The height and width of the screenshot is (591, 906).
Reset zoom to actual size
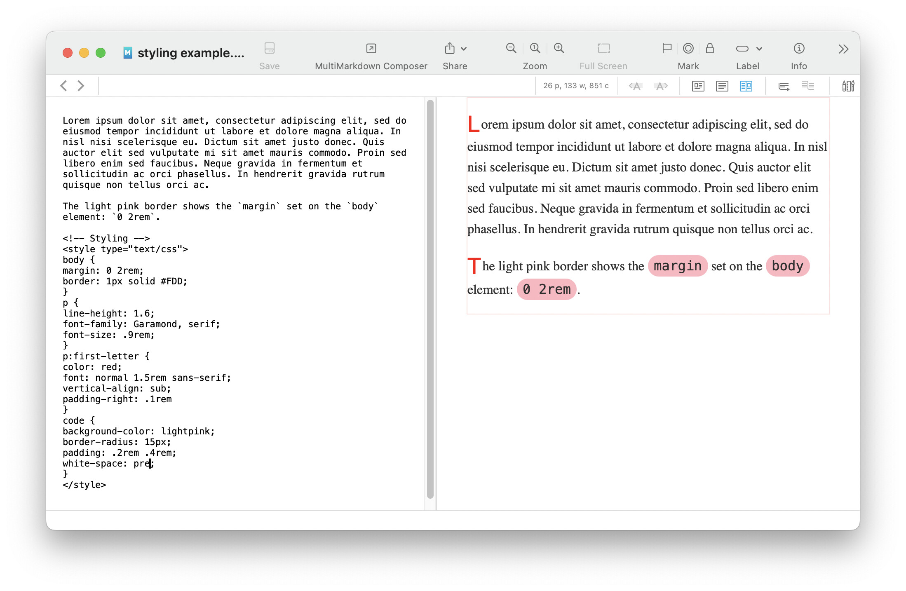coord(535,48)
